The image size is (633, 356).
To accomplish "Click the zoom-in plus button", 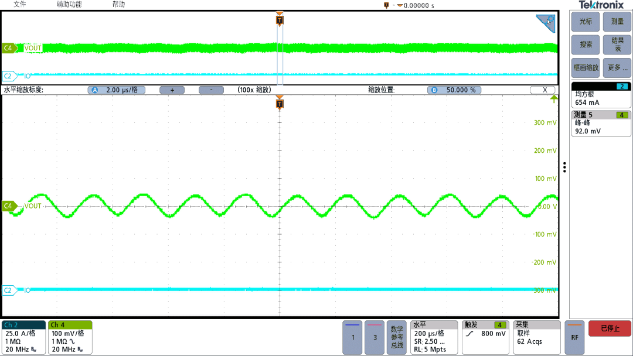I will pos(172,90).
